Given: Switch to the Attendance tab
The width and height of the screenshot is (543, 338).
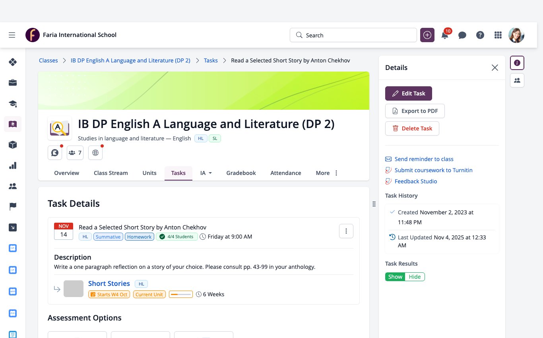Looking at the screenshot, I should coord(286,173).
